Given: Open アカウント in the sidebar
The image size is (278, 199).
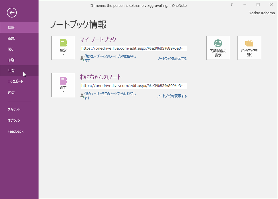Looking at the screenshot, I should pos(19,109).
